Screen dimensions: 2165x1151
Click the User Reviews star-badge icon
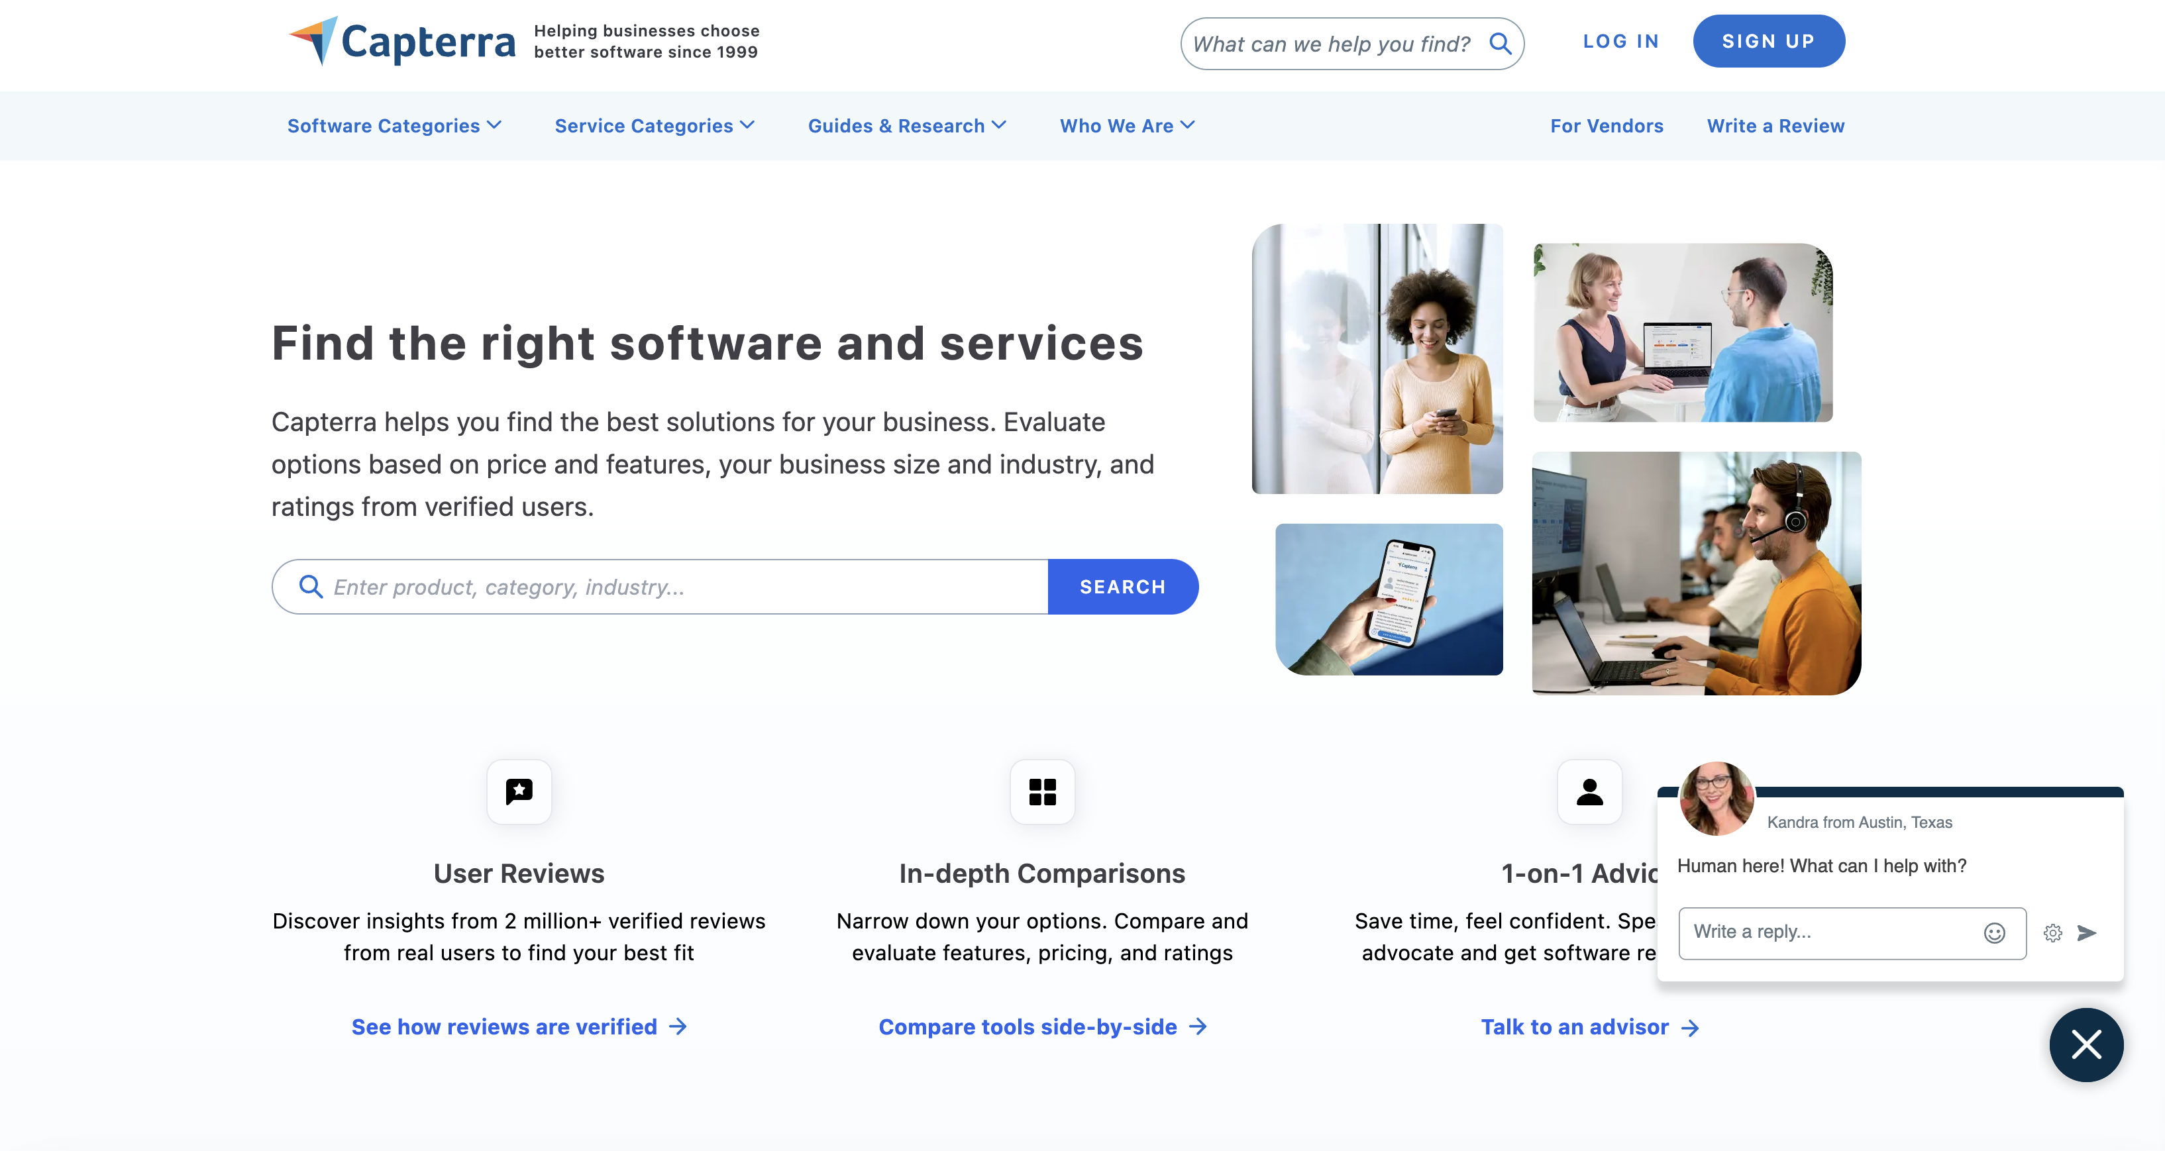coord(520,790)
